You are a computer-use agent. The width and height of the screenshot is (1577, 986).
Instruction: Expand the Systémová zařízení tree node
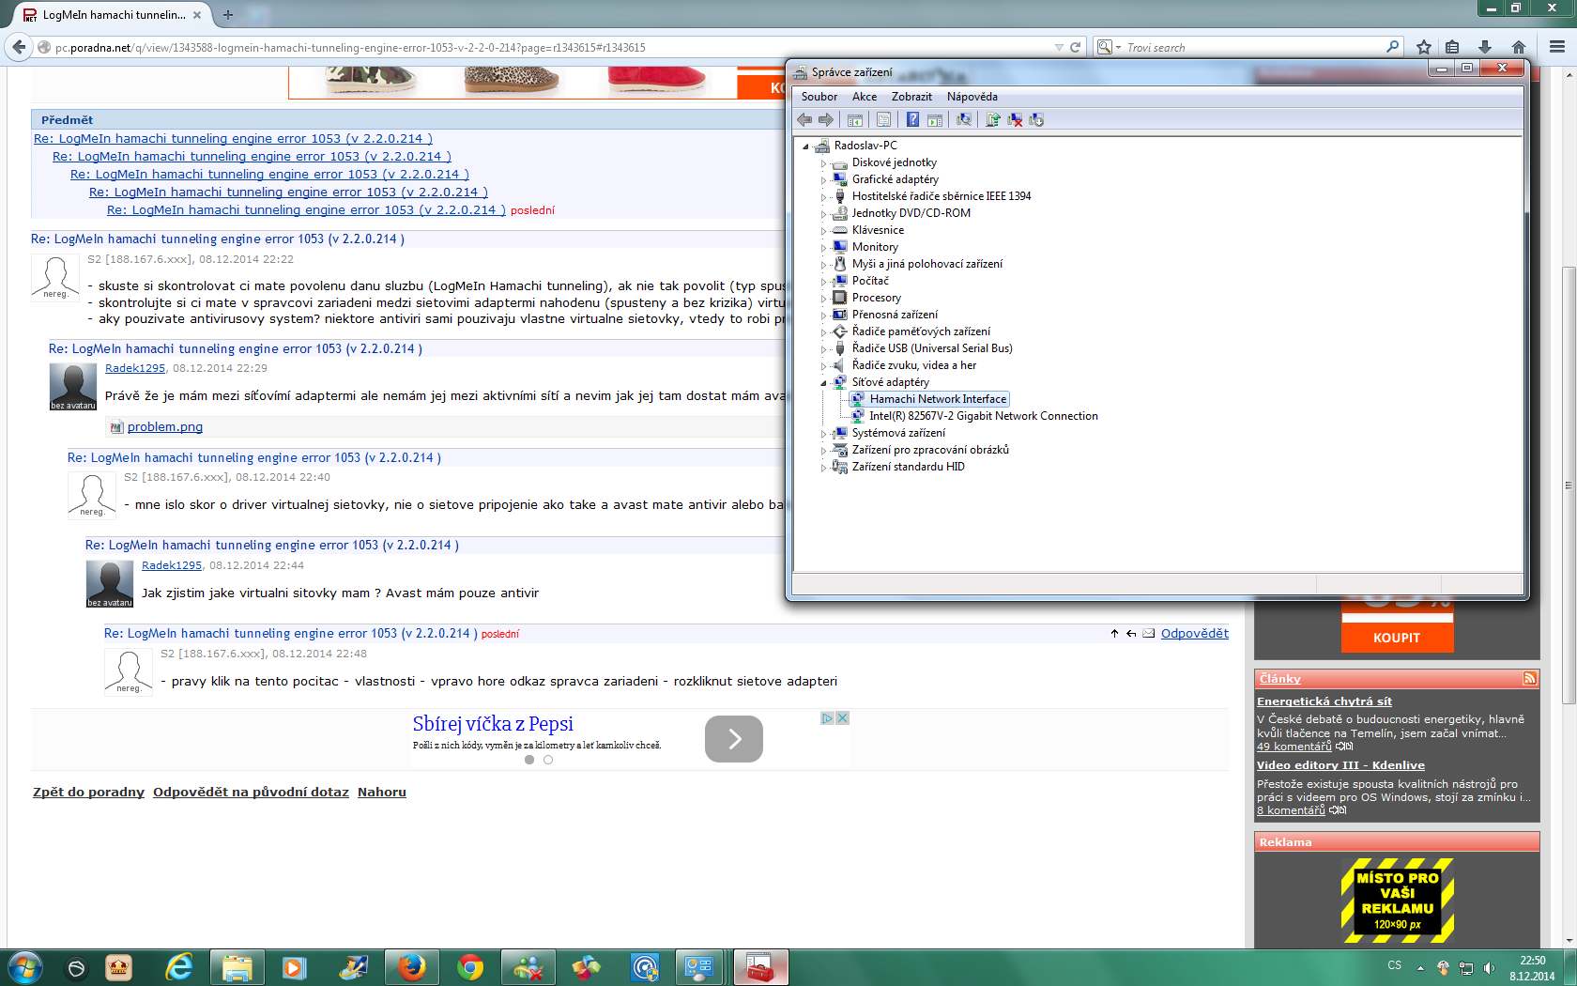pyautogui.click(x=824, y=434)
